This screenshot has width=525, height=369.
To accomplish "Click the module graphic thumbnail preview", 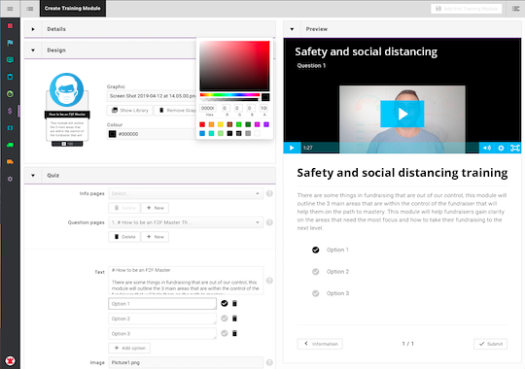I will [x=67, y=110].
